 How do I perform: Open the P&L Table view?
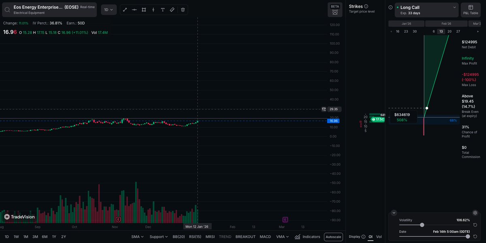[471, 10]
